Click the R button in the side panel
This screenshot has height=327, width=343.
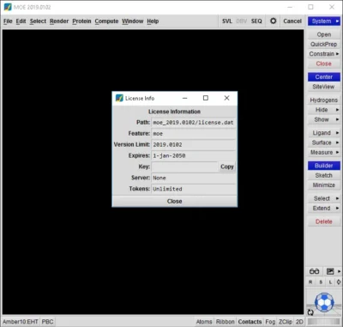point(310,282)
